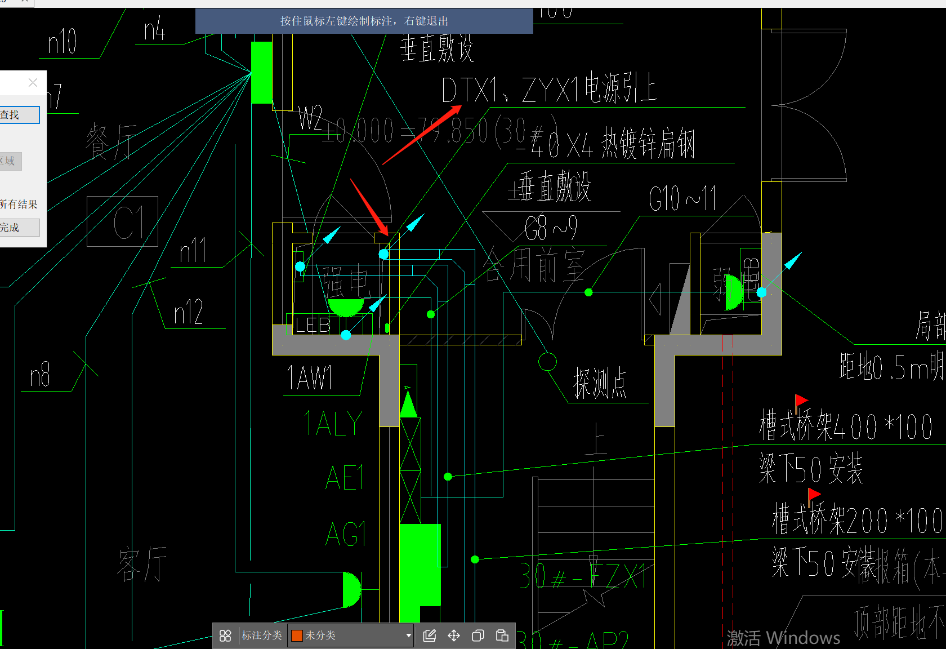Click the DTX1、ZYX1电源引上 annotation text
Screen dimensions: 946x649
pyautogui.click(x=550, y=88)
